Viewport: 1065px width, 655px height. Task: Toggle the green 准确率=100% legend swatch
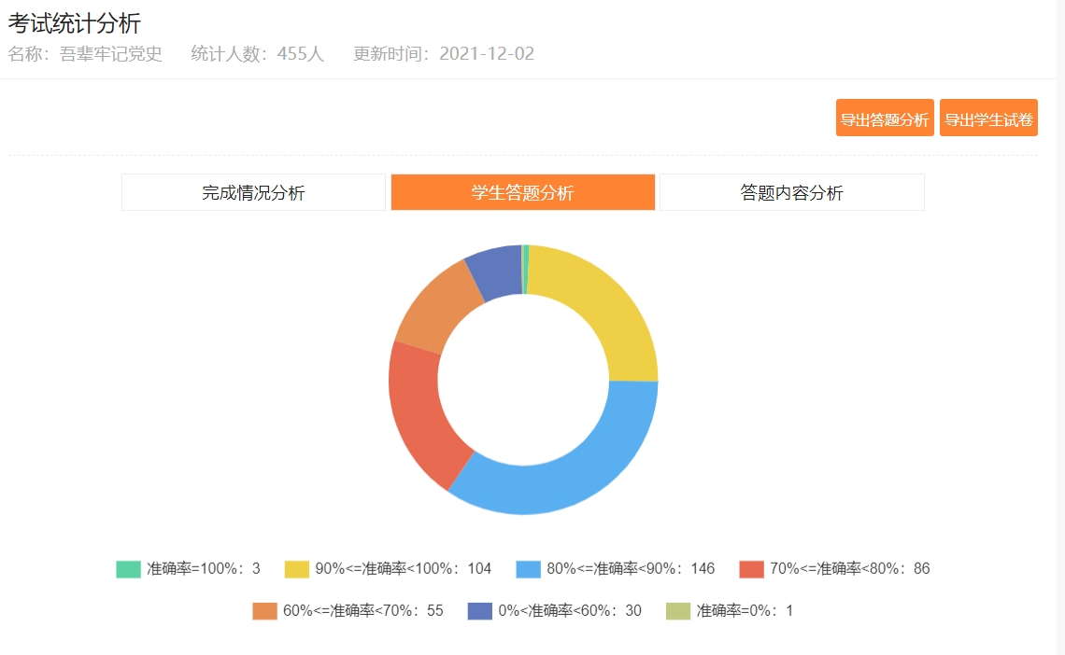pyautogui.click(x=128, y=569)
